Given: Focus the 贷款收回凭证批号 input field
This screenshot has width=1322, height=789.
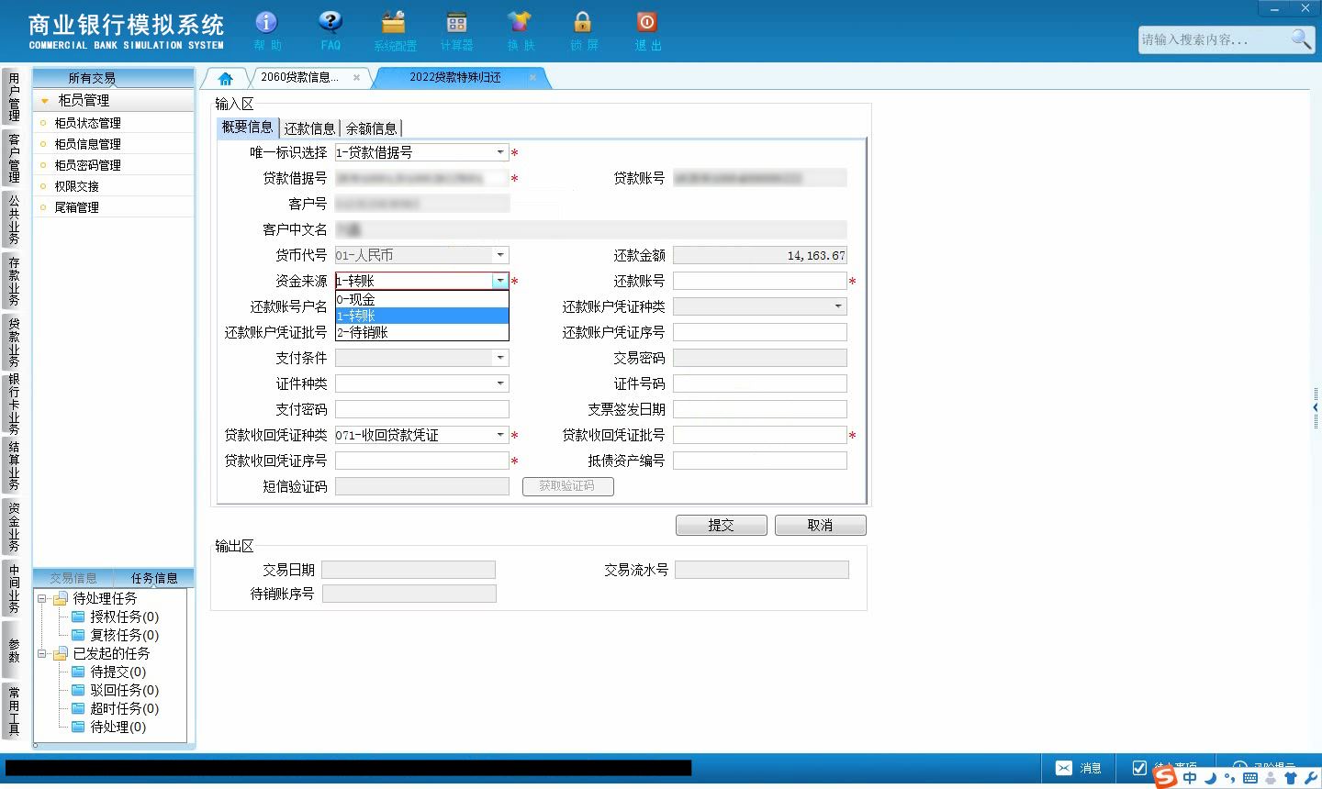Looking at the screenshot, I should coord(759,435).
